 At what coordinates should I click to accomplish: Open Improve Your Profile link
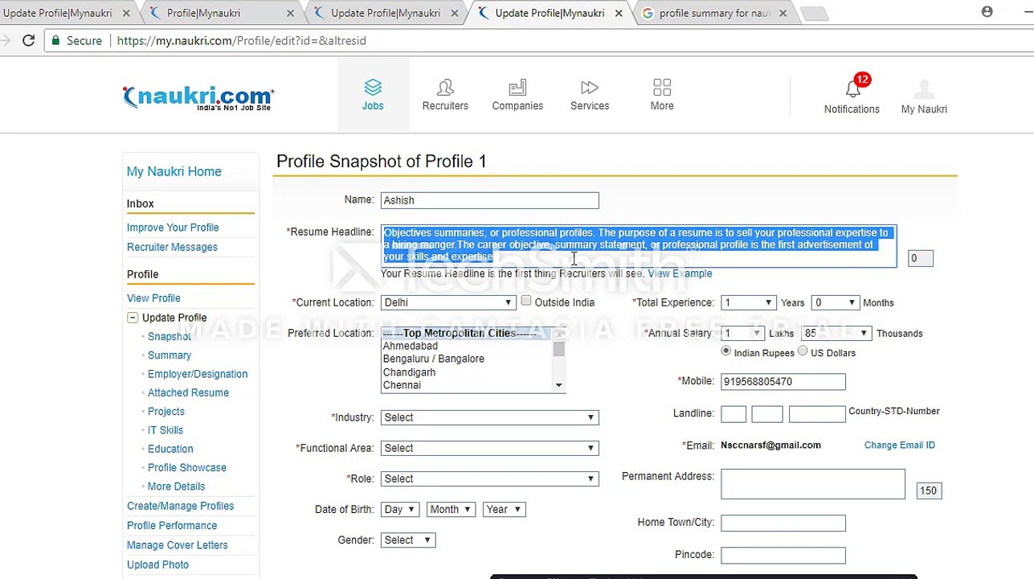point(173,228)
